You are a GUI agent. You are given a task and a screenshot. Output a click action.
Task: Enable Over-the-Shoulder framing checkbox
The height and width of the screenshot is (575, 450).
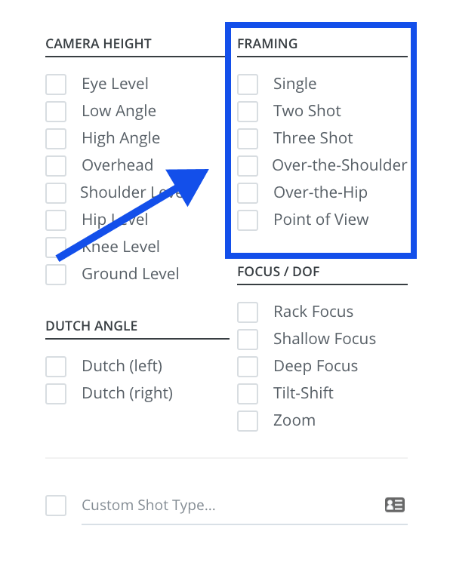pos(248,166)
